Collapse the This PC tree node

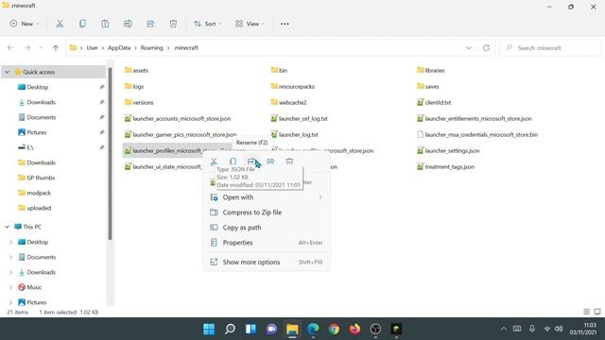pos(7,227)
